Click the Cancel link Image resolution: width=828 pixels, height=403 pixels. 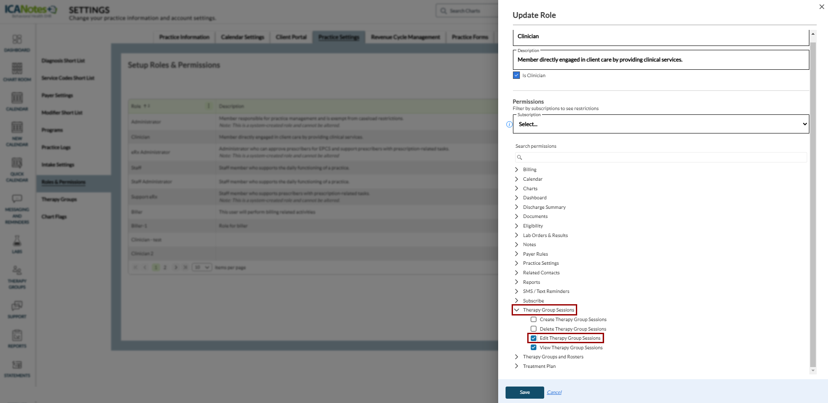point(554,393)
